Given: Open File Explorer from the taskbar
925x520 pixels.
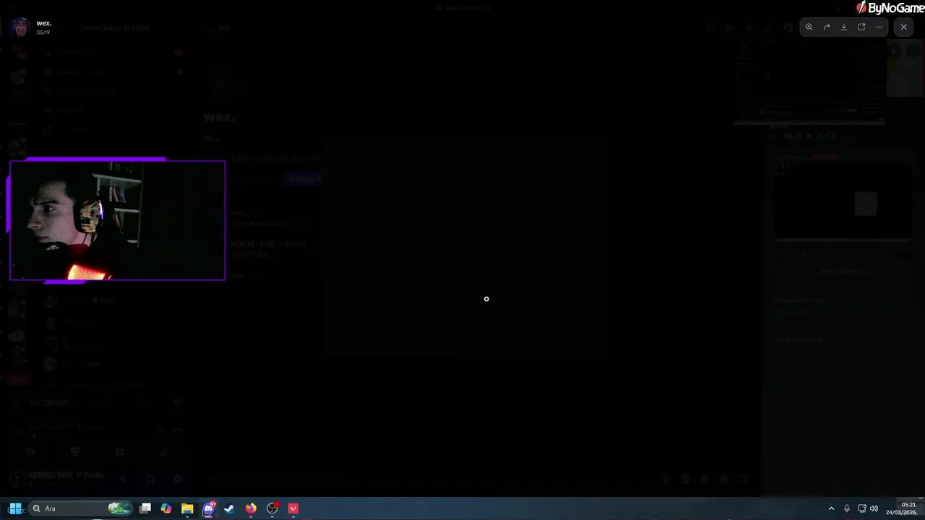Looking at the screenshot, I should pos(187,508).
